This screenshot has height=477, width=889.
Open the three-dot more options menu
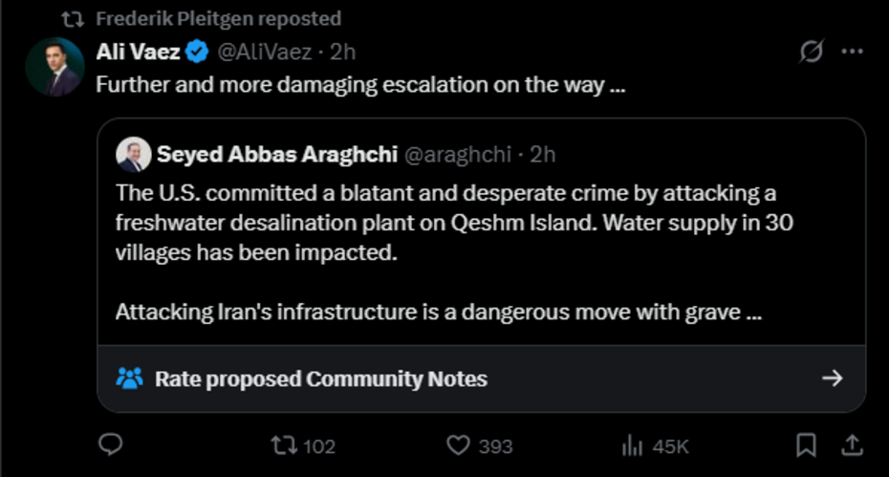tap(852, 53)
